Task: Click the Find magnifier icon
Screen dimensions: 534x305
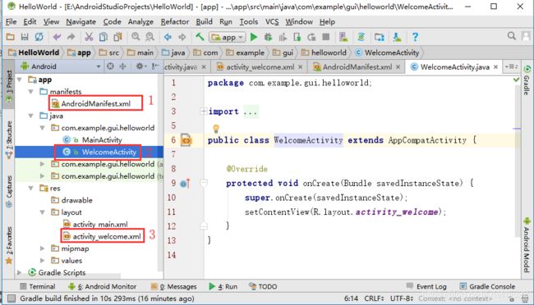Action: (136, 37)
